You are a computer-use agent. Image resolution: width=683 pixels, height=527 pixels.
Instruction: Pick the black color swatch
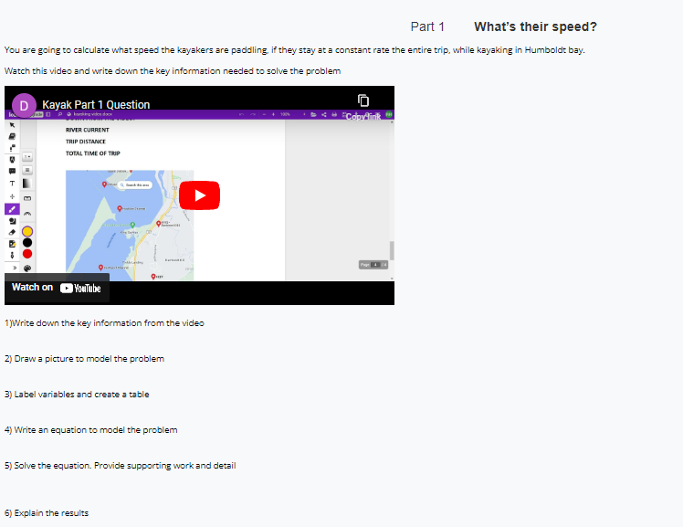pos(27,243)
